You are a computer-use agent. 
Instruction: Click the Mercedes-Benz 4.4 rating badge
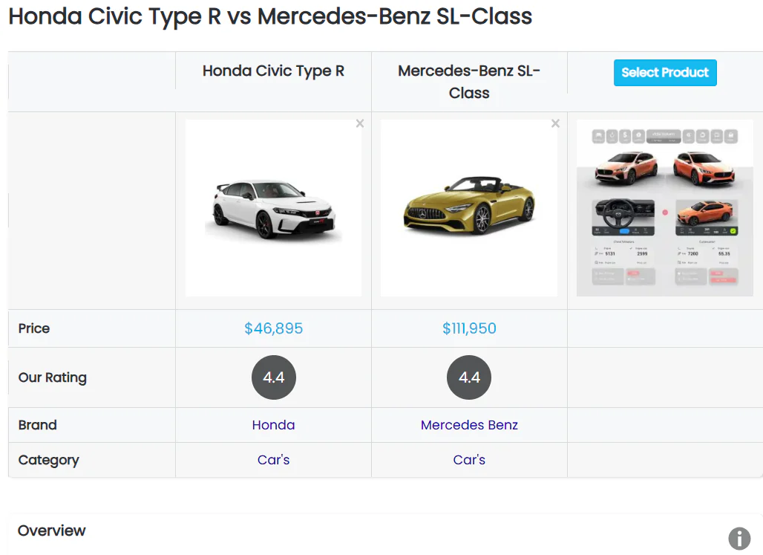tap(469, 377)
